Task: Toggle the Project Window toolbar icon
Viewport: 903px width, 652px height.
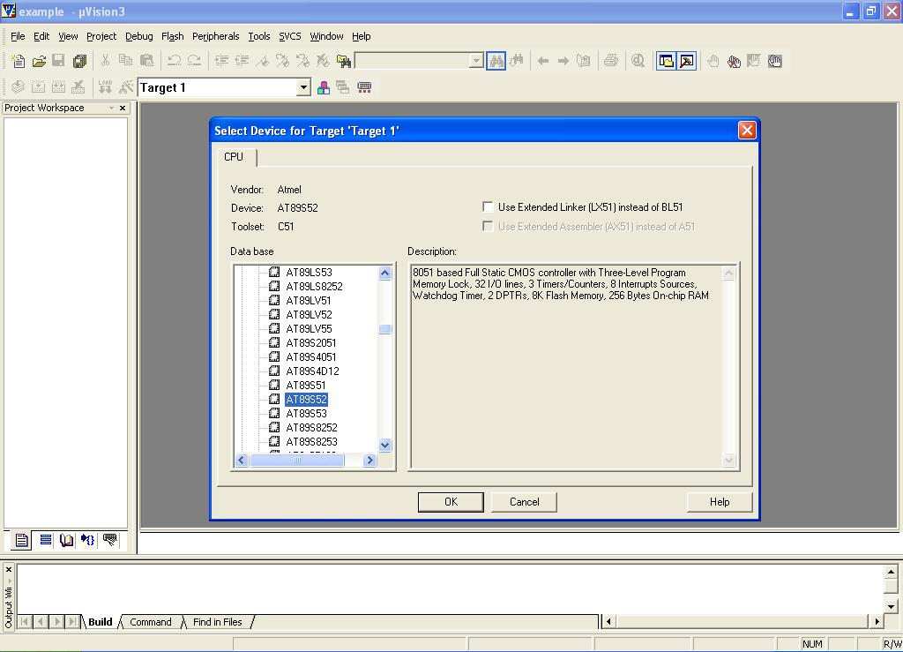Action: (667, 61)
